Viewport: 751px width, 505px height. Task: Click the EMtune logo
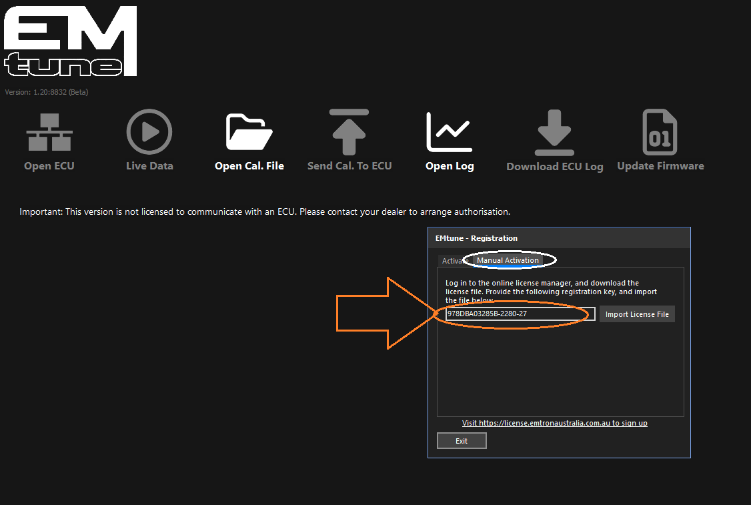pyautogui.click(x=70, y=41)
